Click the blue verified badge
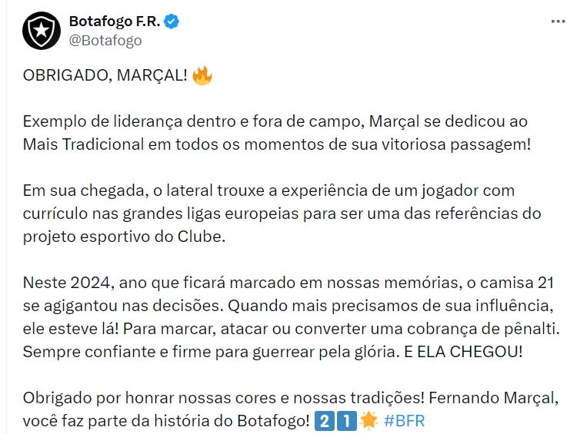This screenshot has width=567, height=434. pyautogui.click(x=172, y=22)
